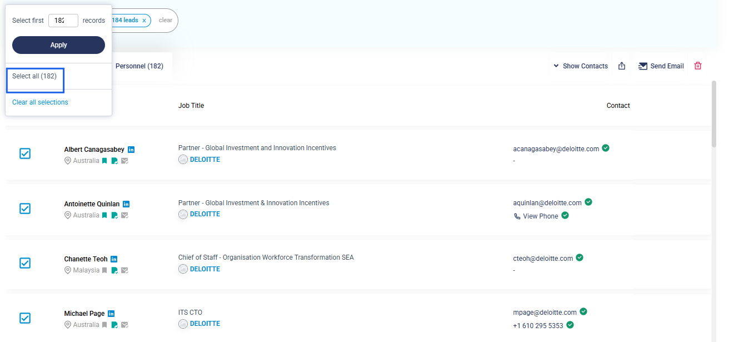Focus the Select first records input

pos(63,21)
